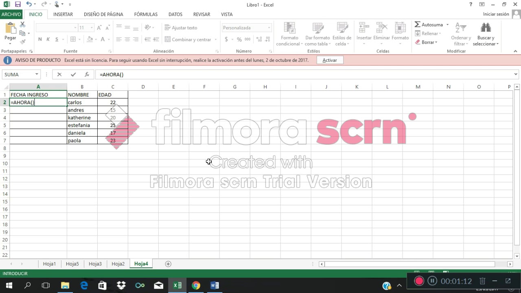The image size is (521, 293).
Task: Open Google Chrome from taskbar
Action: 196,285
